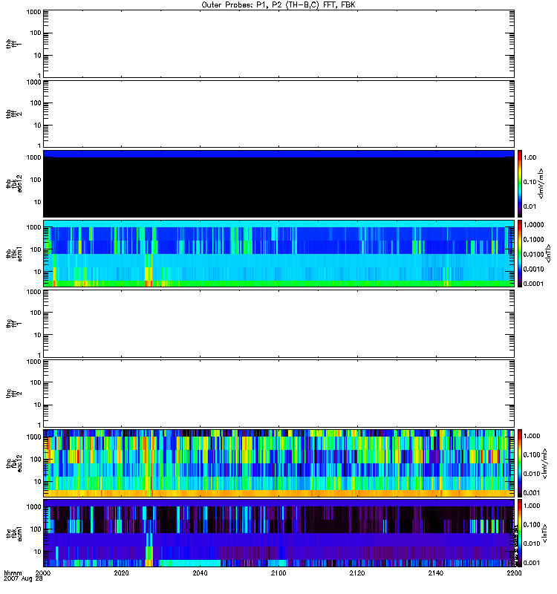Click the 2020 time axis label

click(x=122, y=574)
